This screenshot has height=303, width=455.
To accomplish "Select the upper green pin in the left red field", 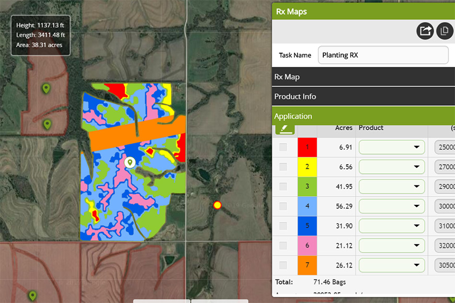I will pos(47,89).
